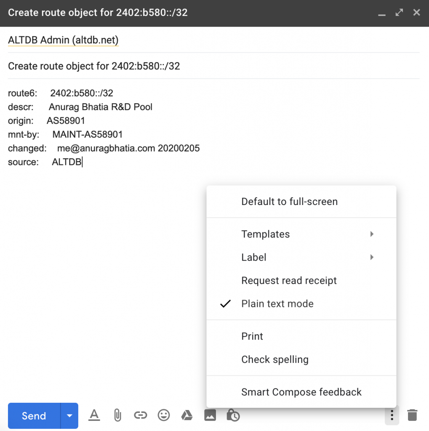This screenshot has width=429, height=431.
Task: Click the route6 line in the body
Action: [x=61, y=93]
